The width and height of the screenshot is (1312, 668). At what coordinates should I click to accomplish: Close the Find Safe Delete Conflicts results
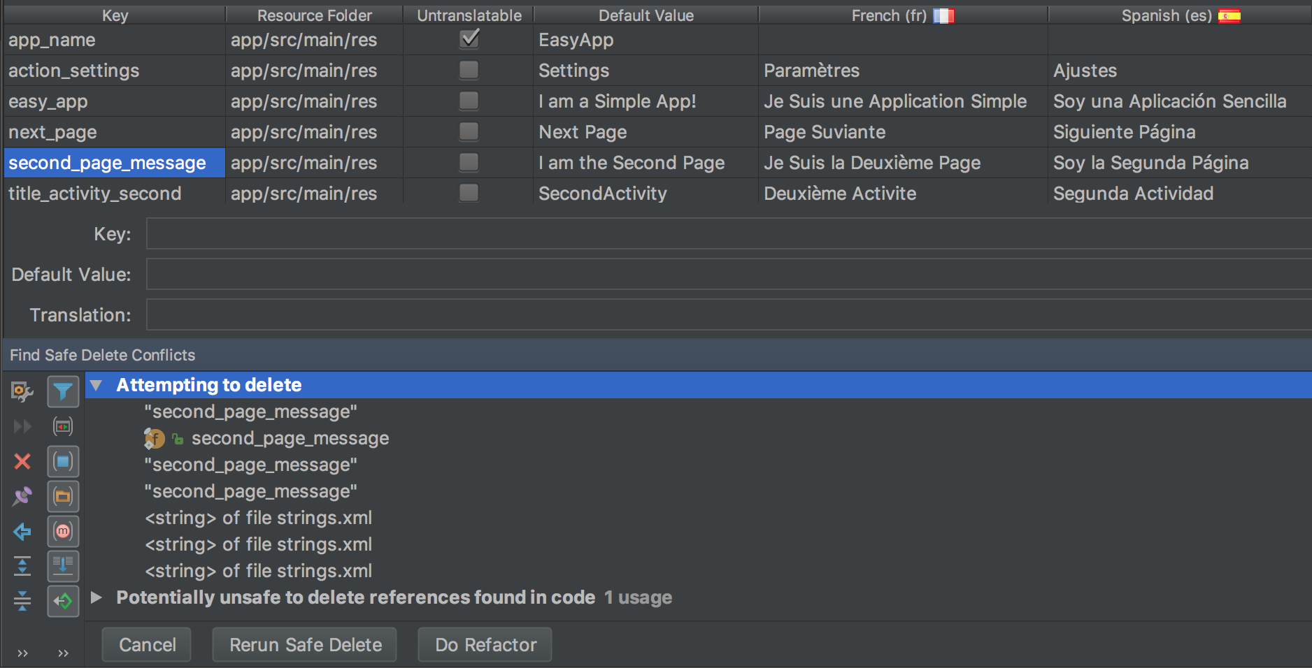[x=22, y=461]
